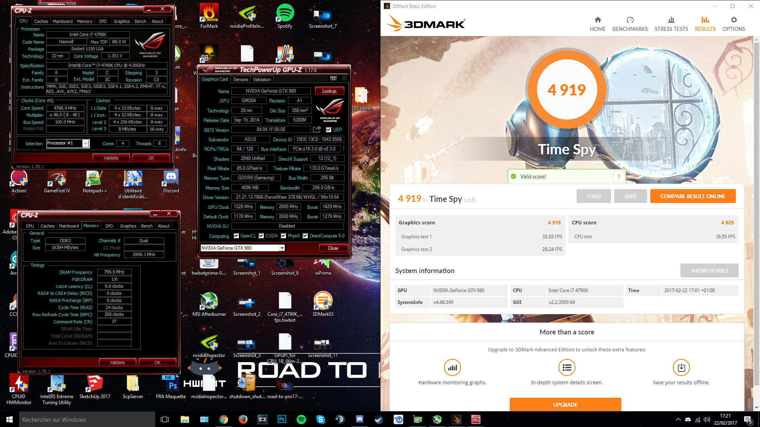Viewport: 760px width, 427px height.
Task: Click the In-depth system details icon
Action: [567, 368]
